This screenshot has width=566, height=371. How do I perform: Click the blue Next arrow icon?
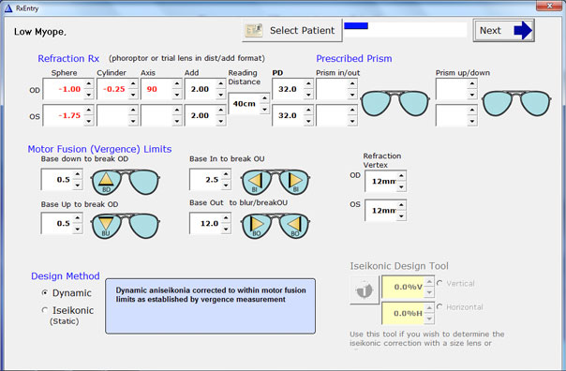[x=523, y=30]
